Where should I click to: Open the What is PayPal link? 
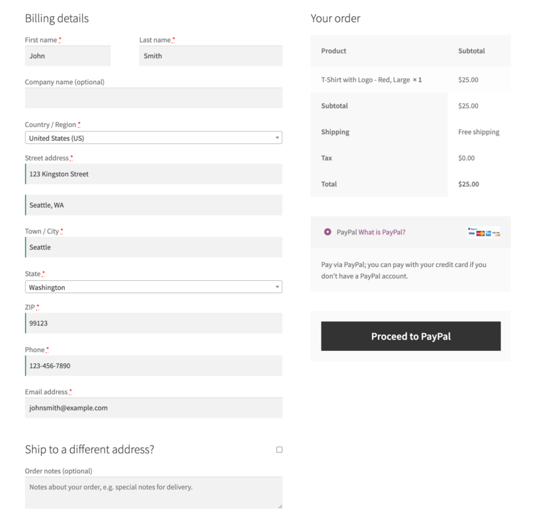[x=382, y=232]
